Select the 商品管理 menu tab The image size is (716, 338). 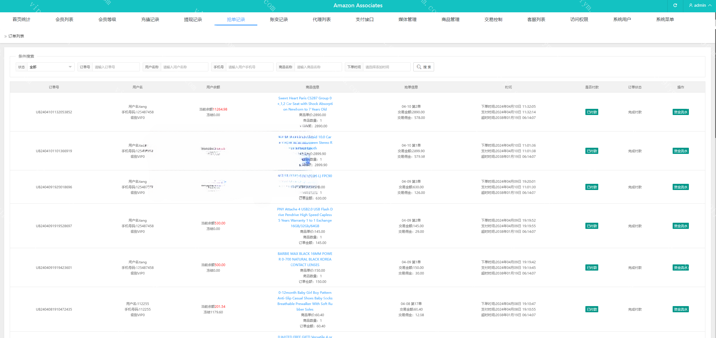point(450,19)
